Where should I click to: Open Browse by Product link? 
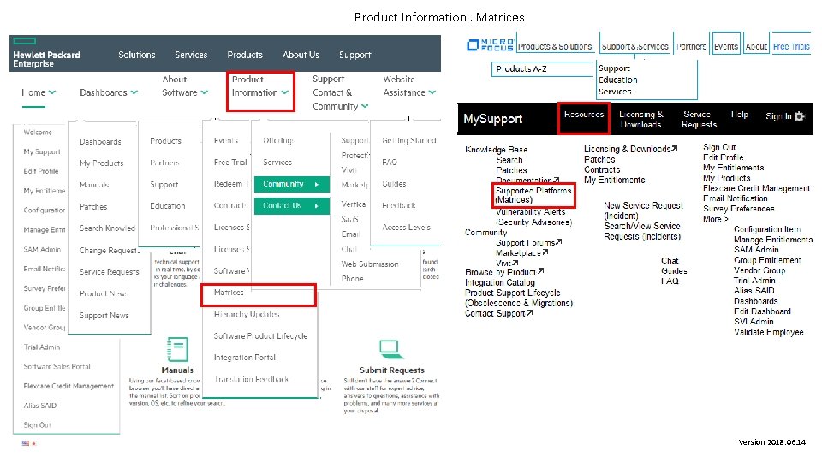point(504,272)
